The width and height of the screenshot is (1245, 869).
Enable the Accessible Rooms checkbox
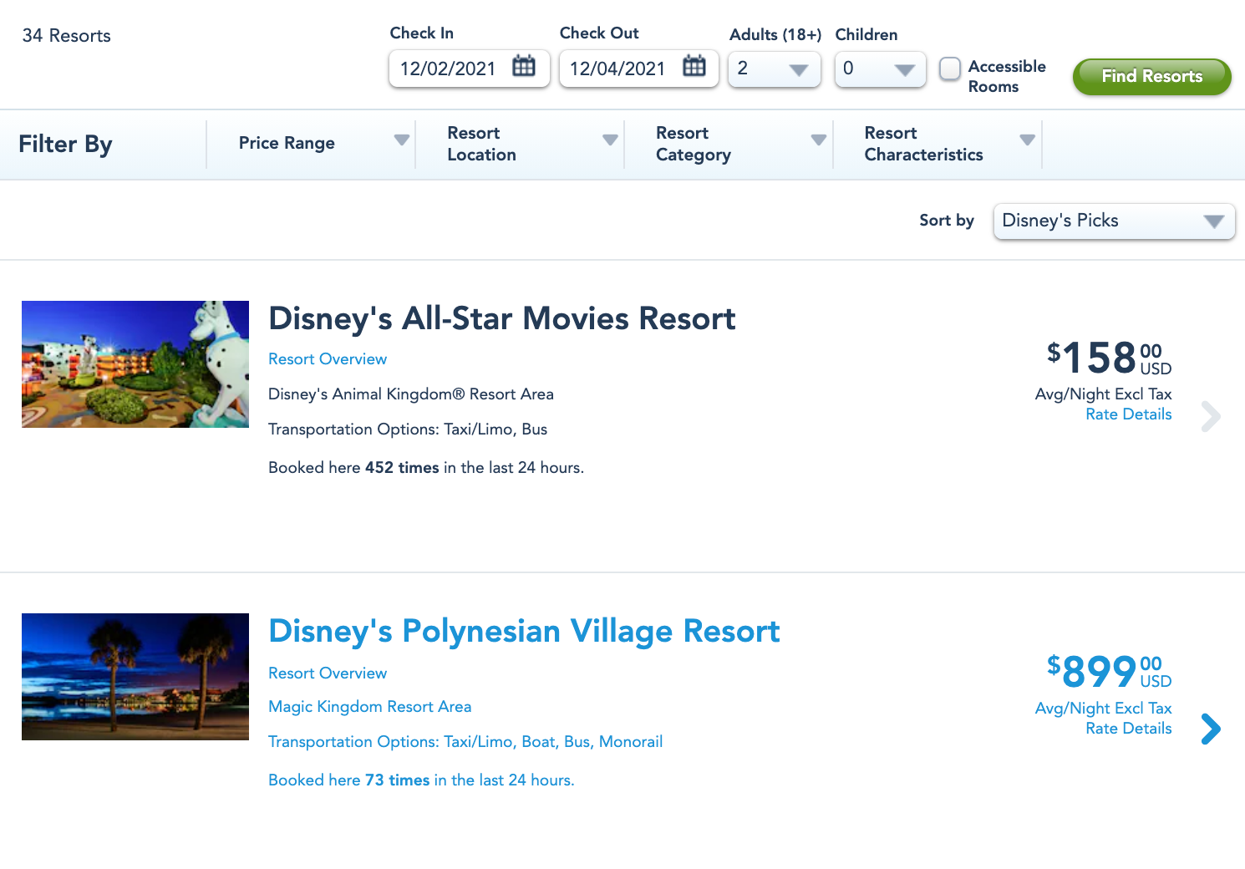click(x=950, y=69)
